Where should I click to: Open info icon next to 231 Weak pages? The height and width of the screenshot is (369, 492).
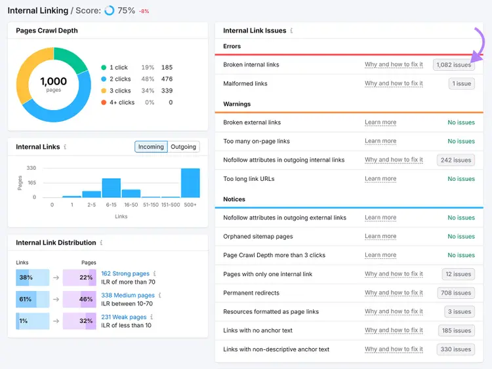[x=152, y=317]
